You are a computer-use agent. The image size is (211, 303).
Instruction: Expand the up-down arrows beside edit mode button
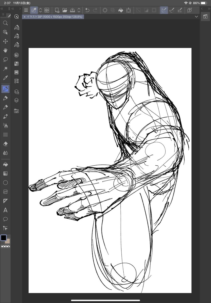click(x=40, y=10)
